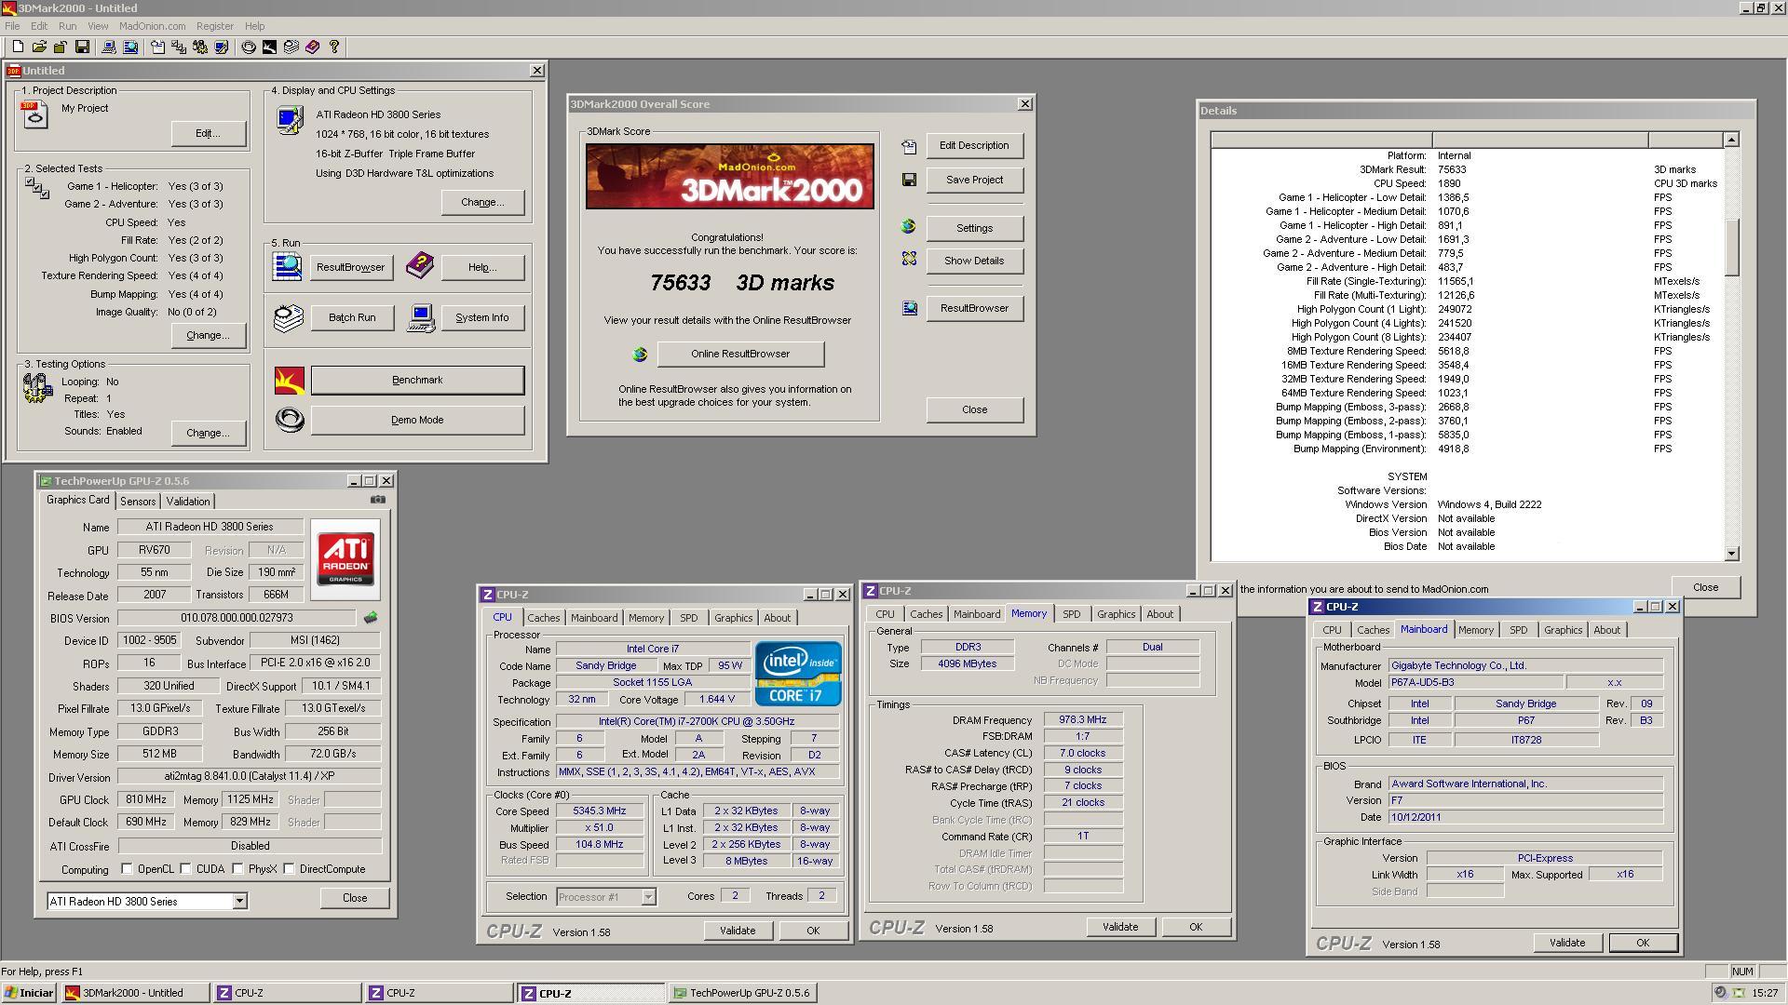The image size is (1788, 1005).
Task: Click the Iniciar start button
Action: [x=29, y=993]
